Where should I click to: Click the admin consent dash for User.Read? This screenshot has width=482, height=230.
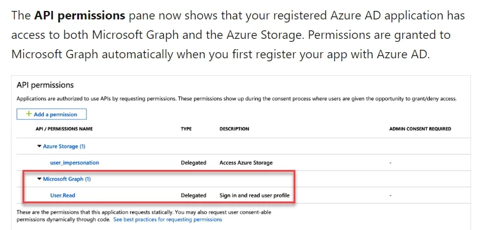[x=390, y=195]
